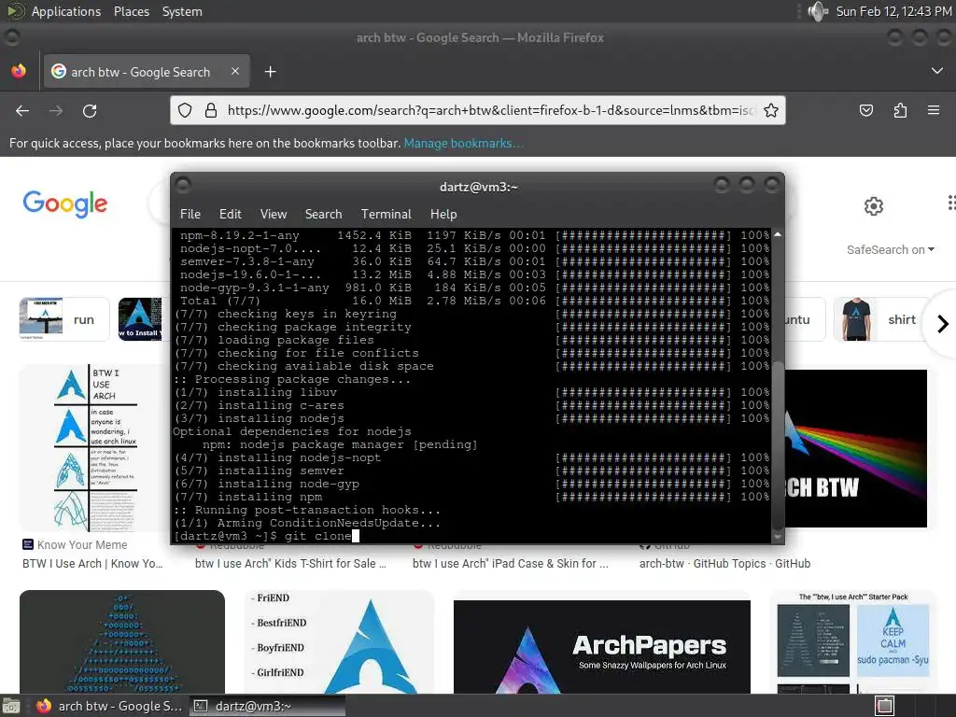Open FriEND BestfriEND Arch thumbnail
956x717 pixels.
click(339, 642)
